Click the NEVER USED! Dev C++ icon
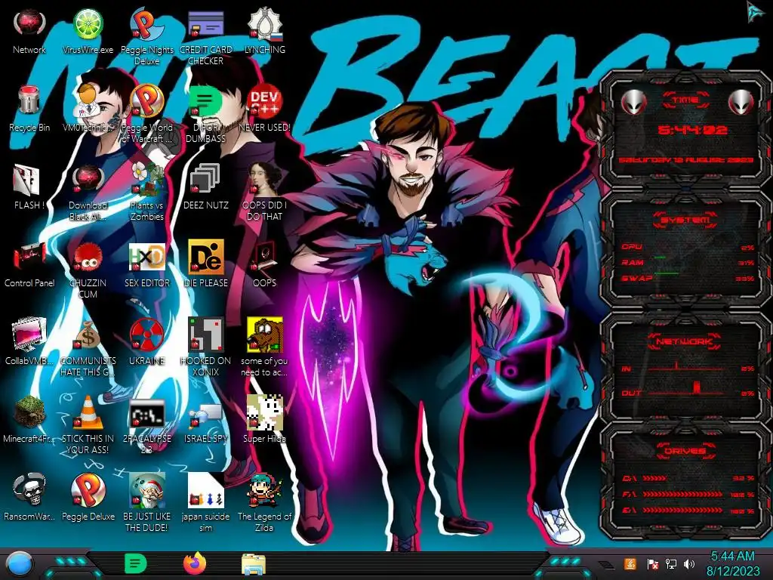 (x=265, y=101)
